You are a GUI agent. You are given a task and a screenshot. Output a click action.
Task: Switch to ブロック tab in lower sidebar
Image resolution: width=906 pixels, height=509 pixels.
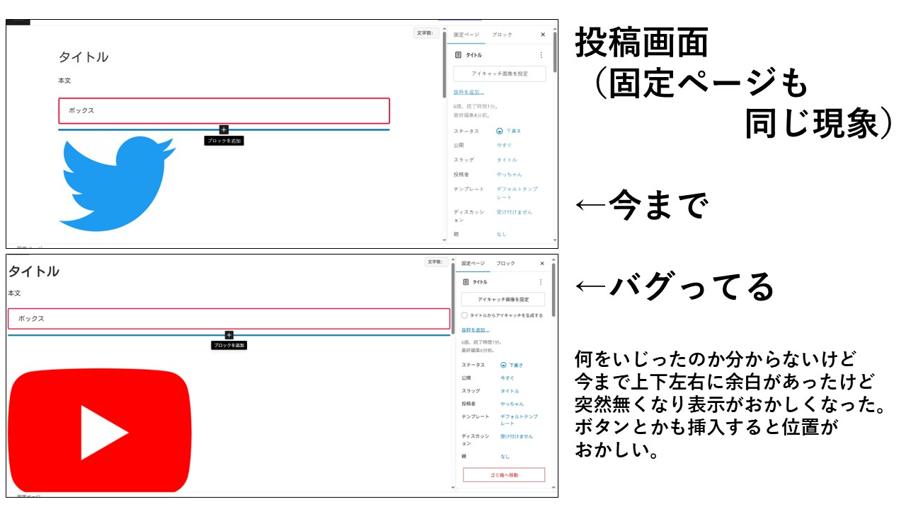pyautogui.click(x=505, y=263)
